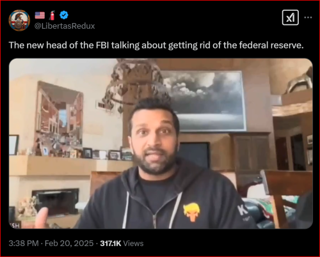Open the three-dot more options menu

point(308,17)
